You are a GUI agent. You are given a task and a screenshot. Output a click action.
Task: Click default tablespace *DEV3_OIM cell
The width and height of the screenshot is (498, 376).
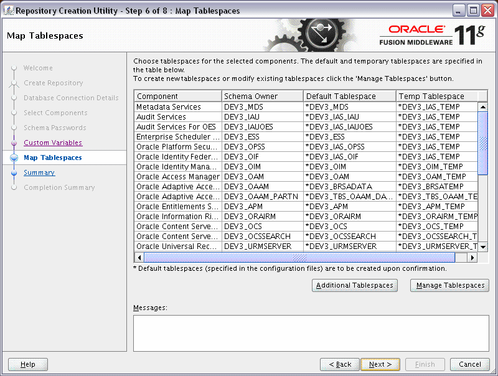pyautogui.click(x=350, y=167)
